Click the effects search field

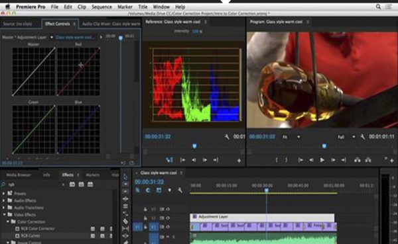click(34, 184)
